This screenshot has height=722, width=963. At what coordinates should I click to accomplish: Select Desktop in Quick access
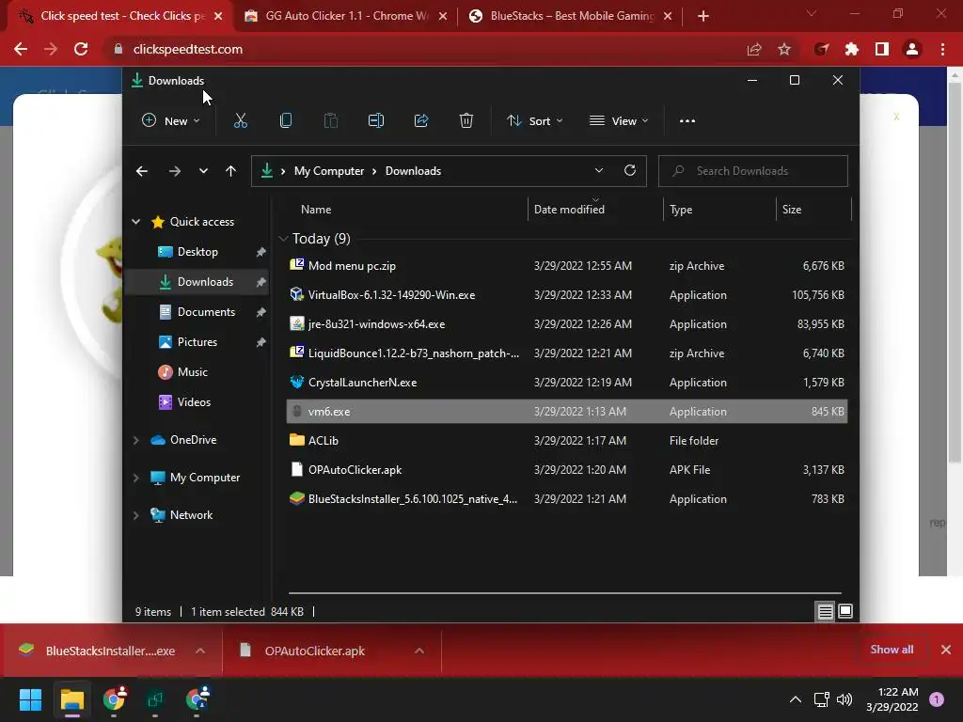coord(197,252)
